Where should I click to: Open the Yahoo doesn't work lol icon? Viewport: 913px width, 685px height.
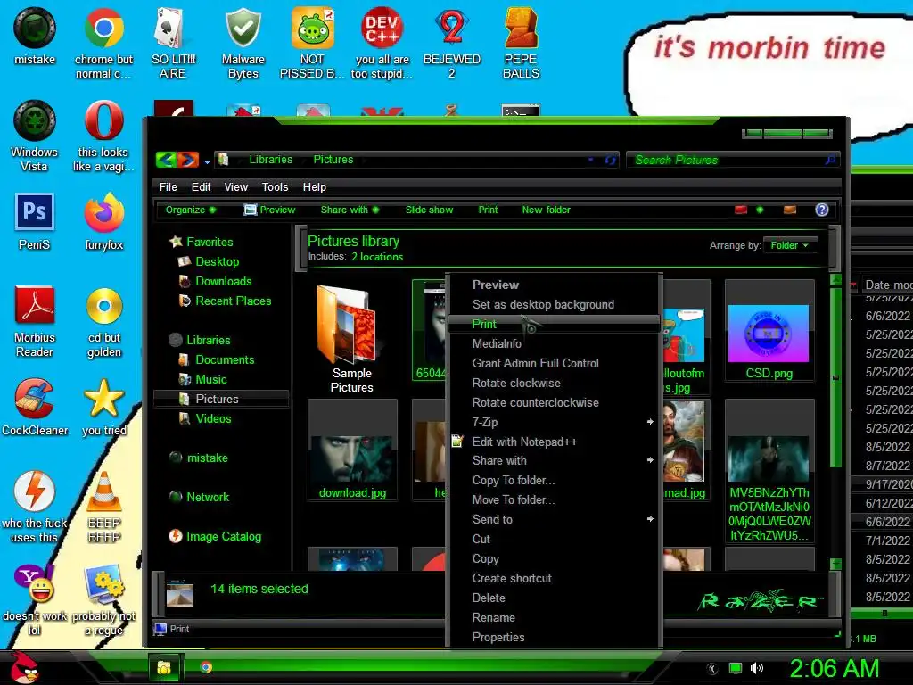point(35,599)
